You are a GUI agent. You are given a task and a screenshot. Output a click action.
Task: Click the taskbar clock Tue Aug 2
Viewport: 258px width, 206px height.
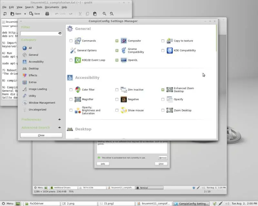point(244,203)
